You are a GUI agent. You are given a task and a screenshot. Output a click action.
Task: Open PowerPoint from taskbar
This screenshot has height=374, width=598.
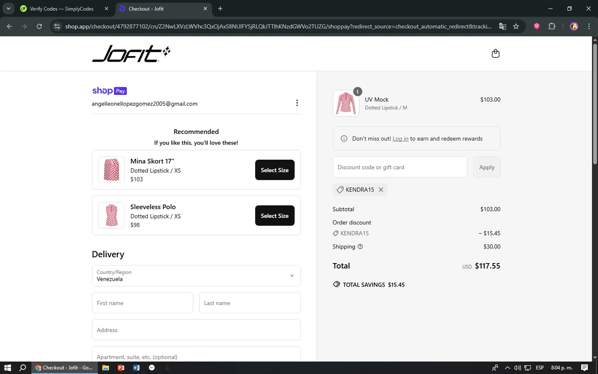click(x=121, y=368)
